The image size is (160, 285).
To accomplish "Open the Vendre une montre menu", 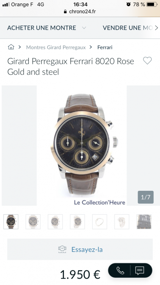I will pyautogui.click(x=128, y=28).
